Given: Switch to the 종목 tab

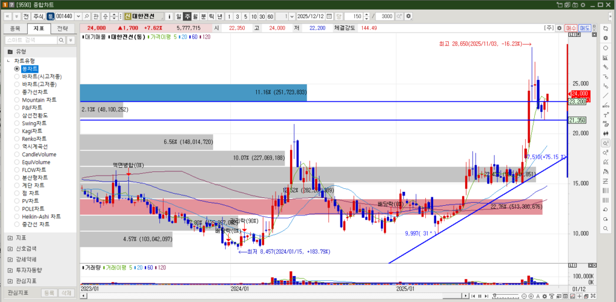Looking at the screenshot, I should tap(16, 28).
